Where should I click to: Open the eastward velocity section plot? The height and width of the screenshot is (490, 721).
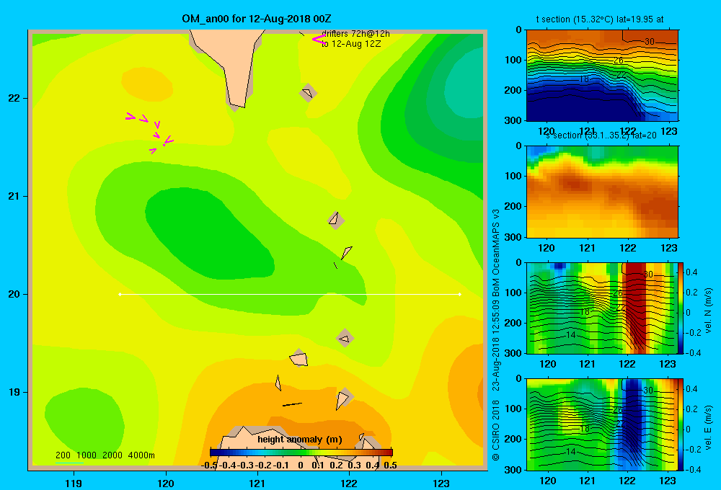click(602, 424)
